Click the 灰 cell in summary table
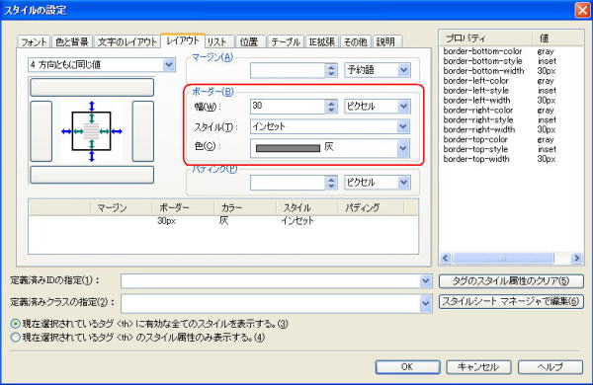The image size is (593, 385). click(224, 221)
